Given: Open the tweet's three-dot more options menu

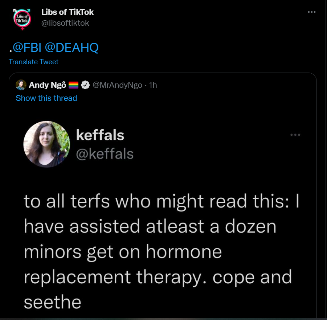Looking at the screenshot, I should 311,12.
